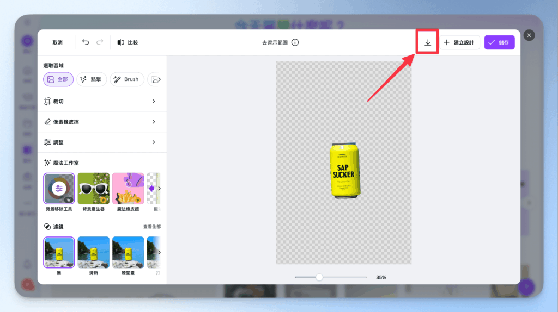Screen dimensions: 558x312
Task: Select the 點擊 selection mode
Action: coord(91,79)
